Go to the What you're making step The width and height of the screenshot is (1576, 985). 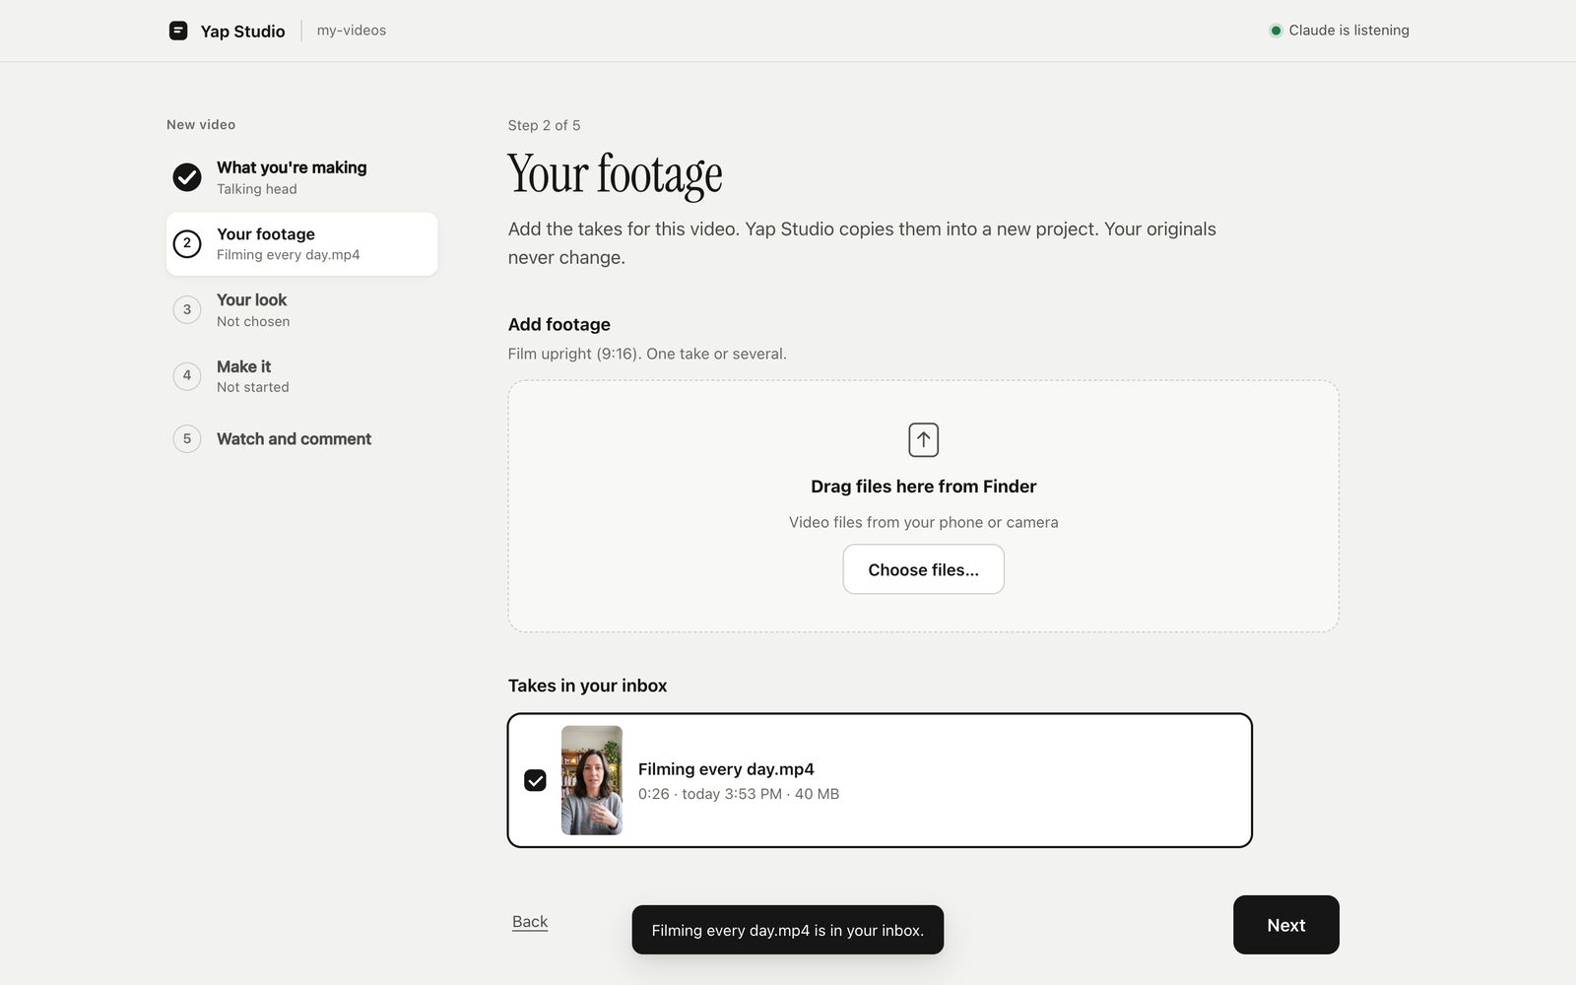301,177
